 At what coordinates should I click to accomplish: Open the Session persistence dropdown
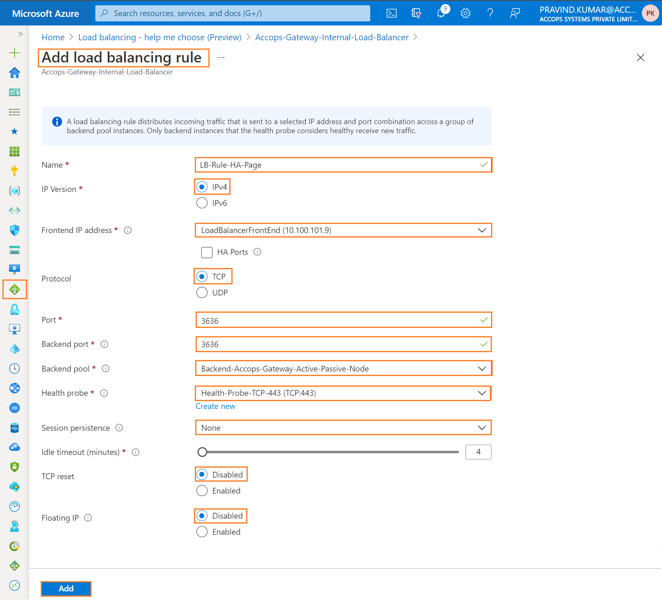pyautogui.click(x=343, y=428)
